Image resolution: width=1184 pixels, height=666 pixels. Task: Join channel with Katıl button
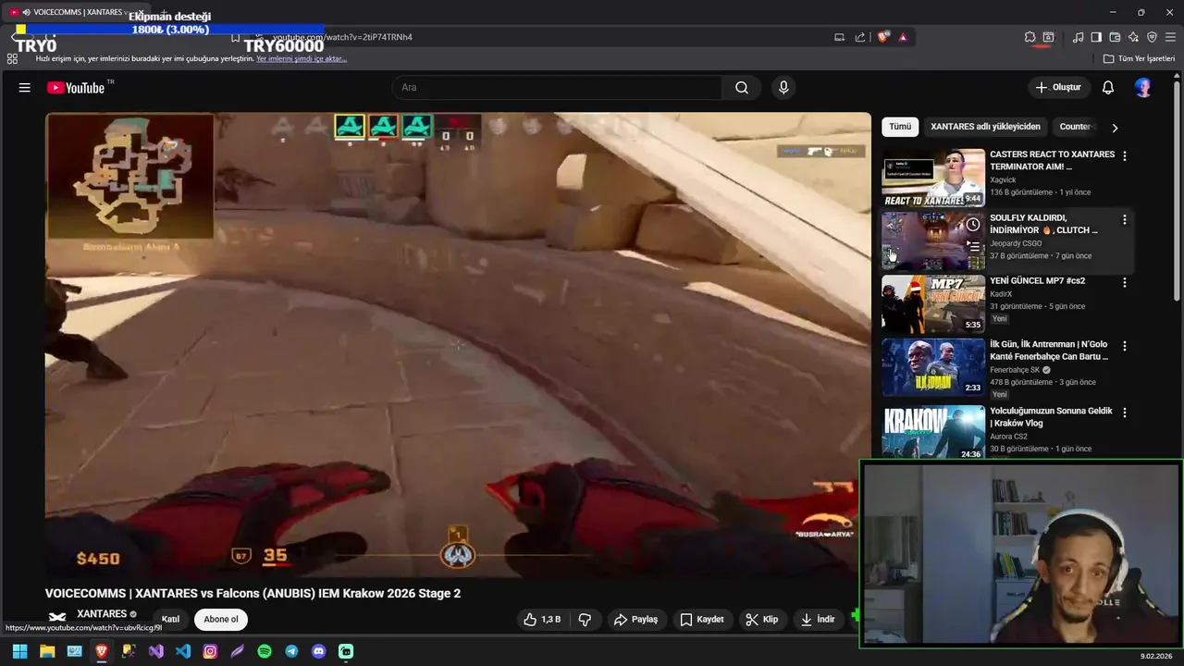171,620
